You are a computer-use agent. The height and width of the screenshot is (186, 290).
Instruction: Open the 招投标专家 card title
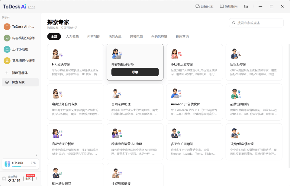pyautogui.click(x=238, y=65)
